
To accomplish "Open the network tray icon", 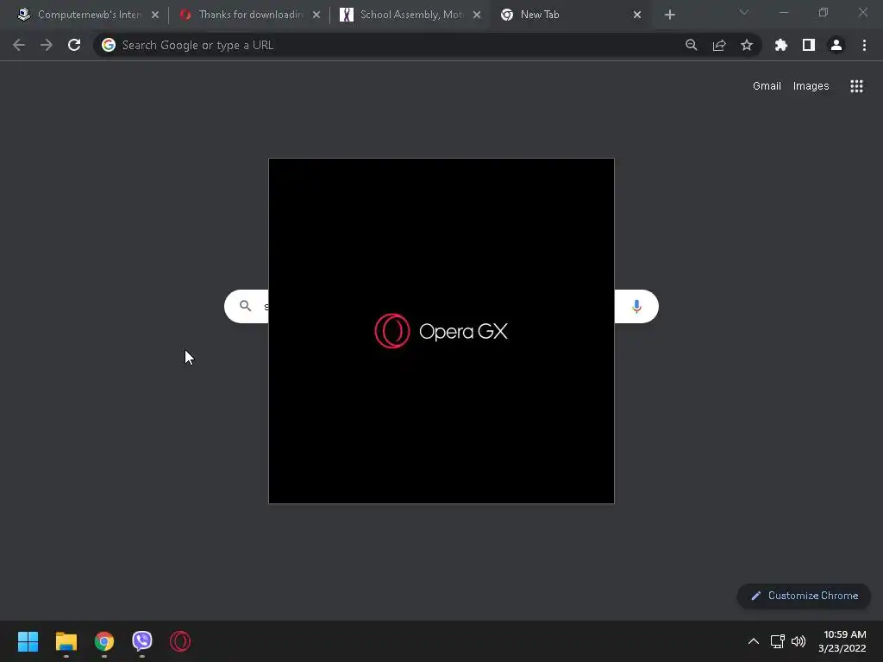I will point(778,641).
